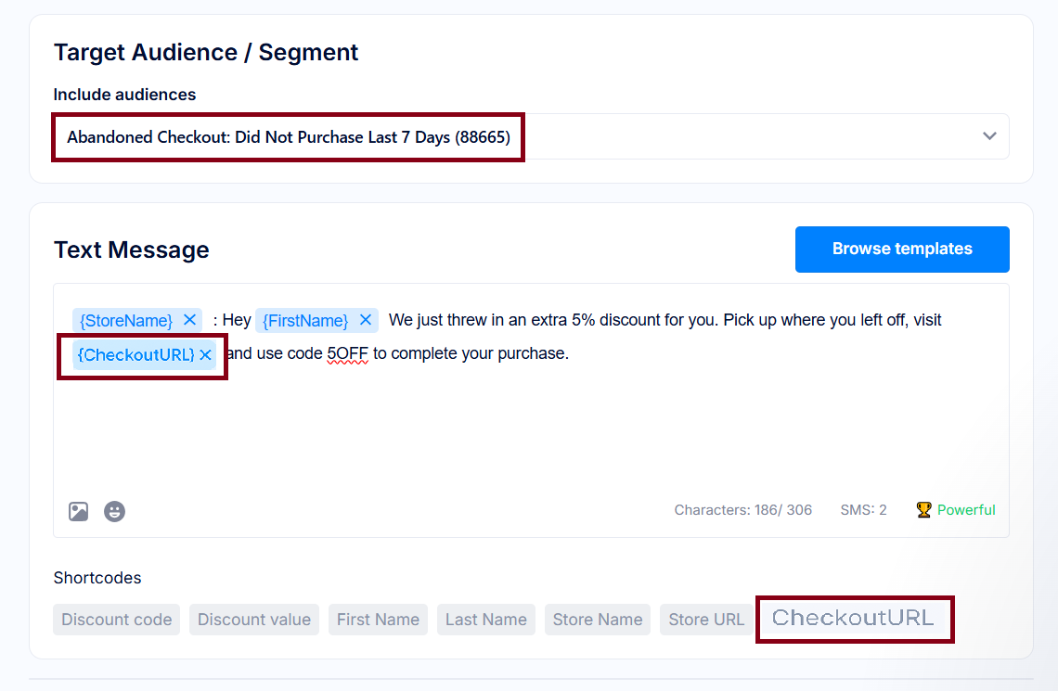Click the Powerful trophy icon
Viewport: 1058px width, 691px height.
[x=923, y=509]
